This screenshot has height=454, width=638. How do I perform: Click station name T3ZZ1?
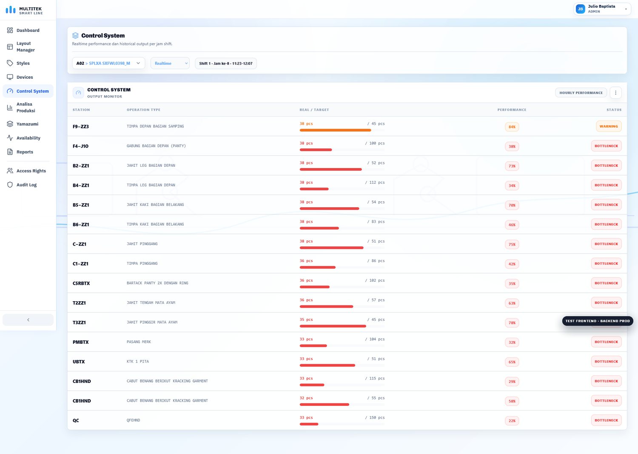(x=79, y=323)
